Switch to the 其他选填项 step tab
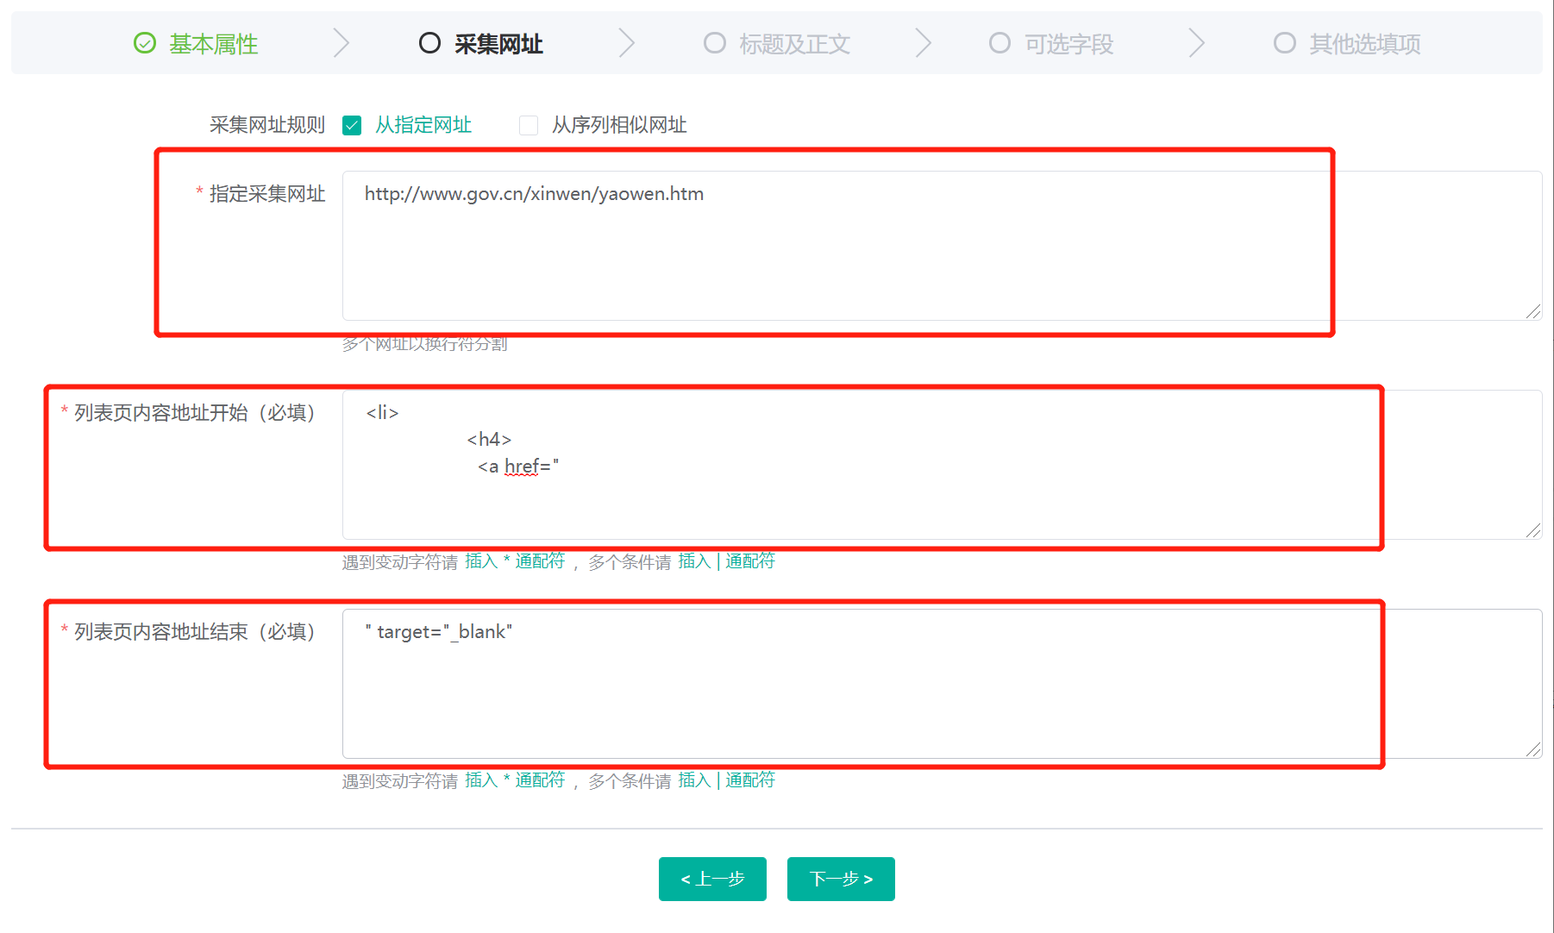 [1364, 44]
